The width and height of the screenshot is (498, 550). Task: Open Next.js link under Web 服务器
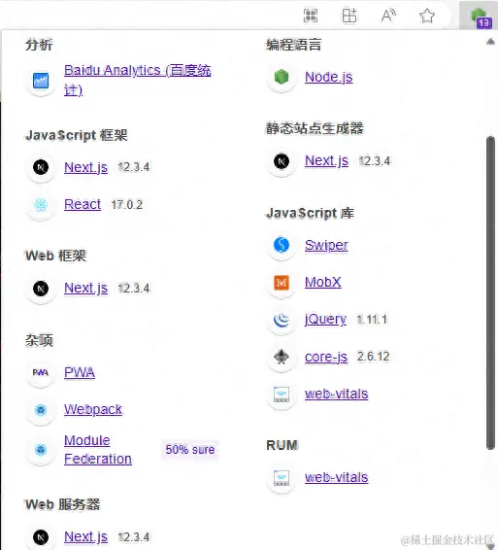pyautogui.click(x=85, y=536)
